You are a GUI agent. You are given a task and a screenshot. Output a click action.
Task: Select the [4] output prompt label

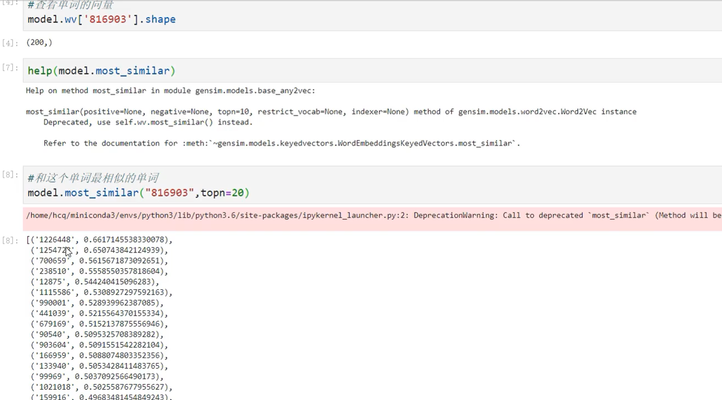(x=10, y=43)
